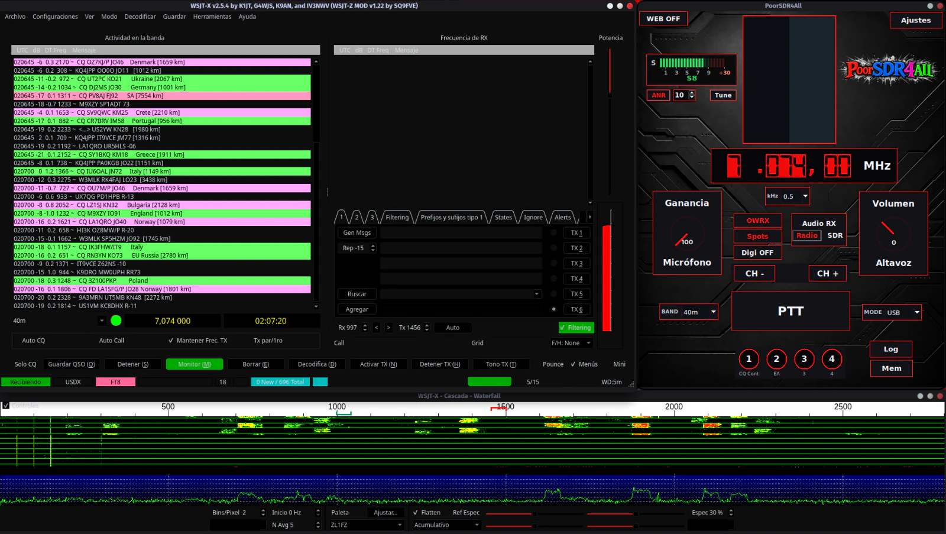Open the kHz 0.5 step dropdown

[x=787, y=196]
